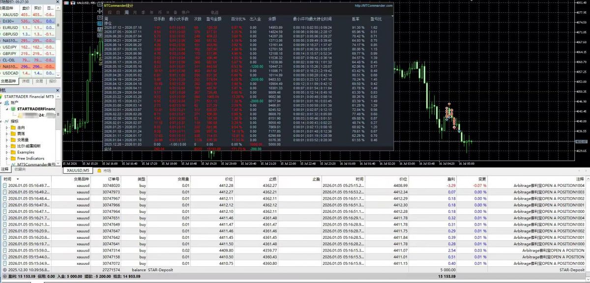Screen dimensions: 590x283
Task: Collapse the 指标 indicators tree node
Action: point(2,121)
